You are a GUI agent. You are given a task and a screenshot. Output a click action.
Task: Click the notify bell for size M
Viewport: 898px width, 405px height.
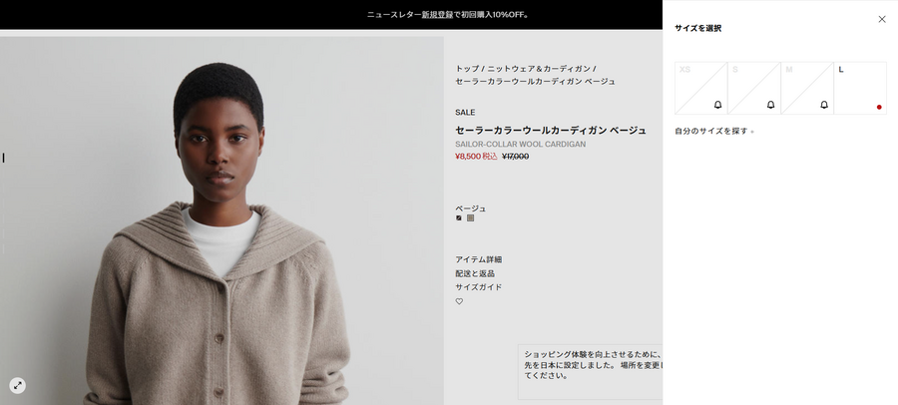pyautogui.click(x=823, y=105)
